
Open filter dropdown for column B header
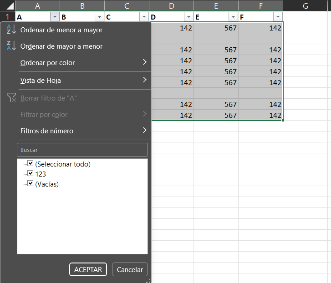[x=99, y=17]
